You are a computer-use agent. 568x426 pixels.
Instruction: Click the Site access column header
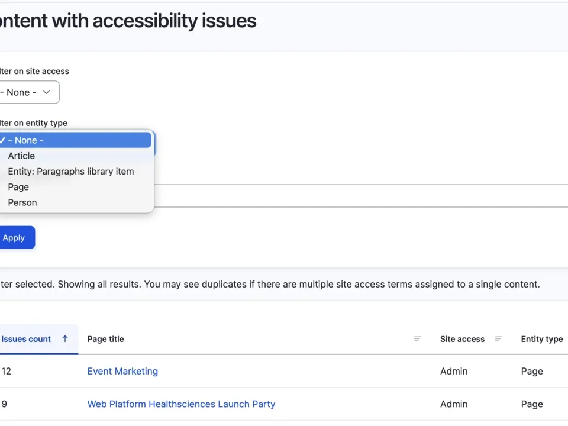pos(462,339)
